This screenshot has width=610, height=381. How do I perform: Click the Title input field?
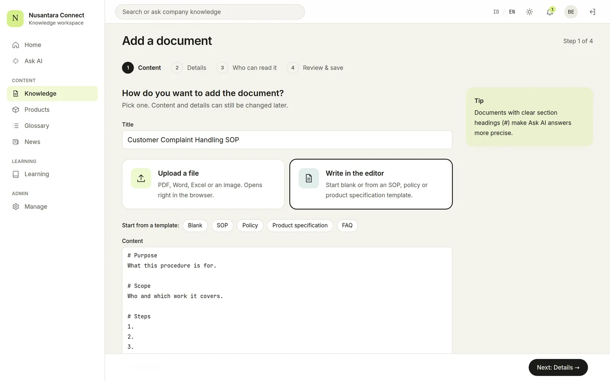tap(287, 140)
